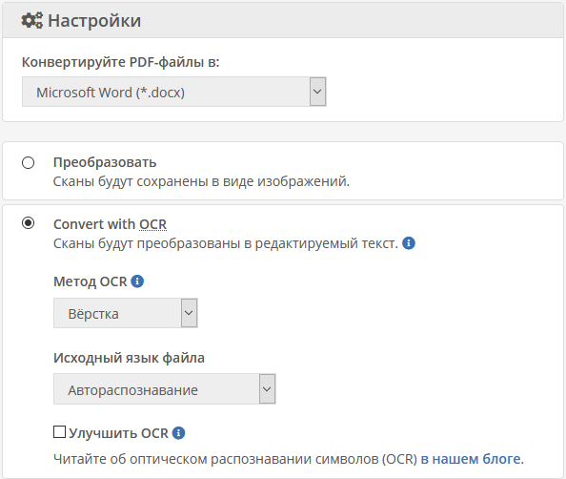Enable the Улучшить OCR checkbox
566x479 pixels.
60,432
